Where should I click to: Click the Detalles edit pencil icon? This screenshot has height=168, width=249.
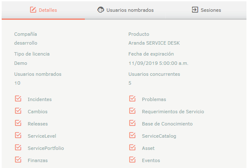(33, 10)
